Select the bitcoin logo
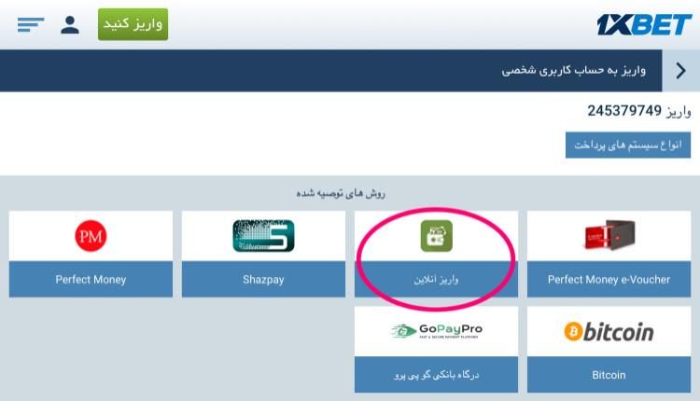This screenshot has width=700, height=401. 609,332
